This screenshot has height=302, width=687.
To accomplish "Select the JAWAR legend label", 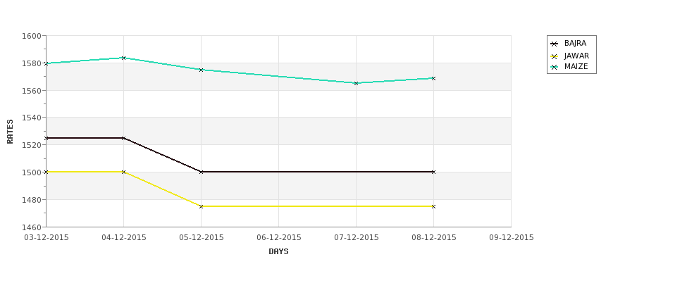I will [x=576, y=56].
